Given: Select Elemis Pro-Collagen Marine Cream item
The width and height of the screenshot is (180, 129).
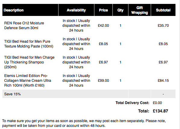Looking at the screenshot, I should click(27, 81).
